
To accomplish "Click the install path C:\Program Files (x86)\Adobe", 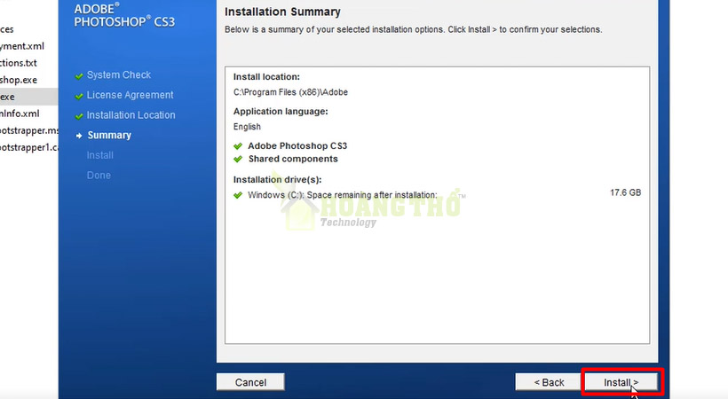I will (290, 92).
